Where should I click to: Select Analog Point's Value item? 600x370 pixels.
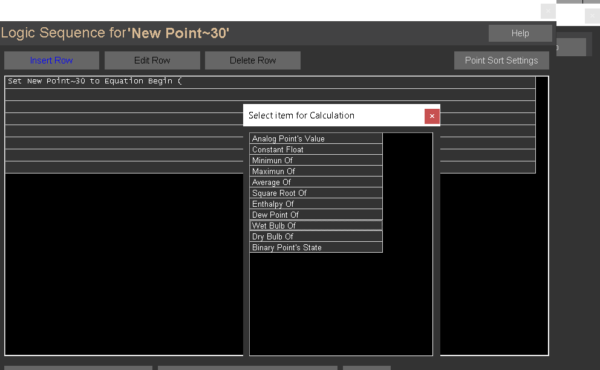(316, 138)
